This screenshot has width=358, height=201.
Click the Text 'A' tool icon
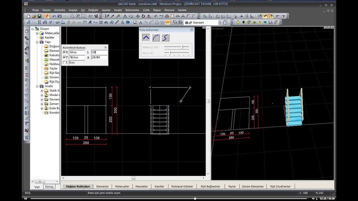click(140, 22)
